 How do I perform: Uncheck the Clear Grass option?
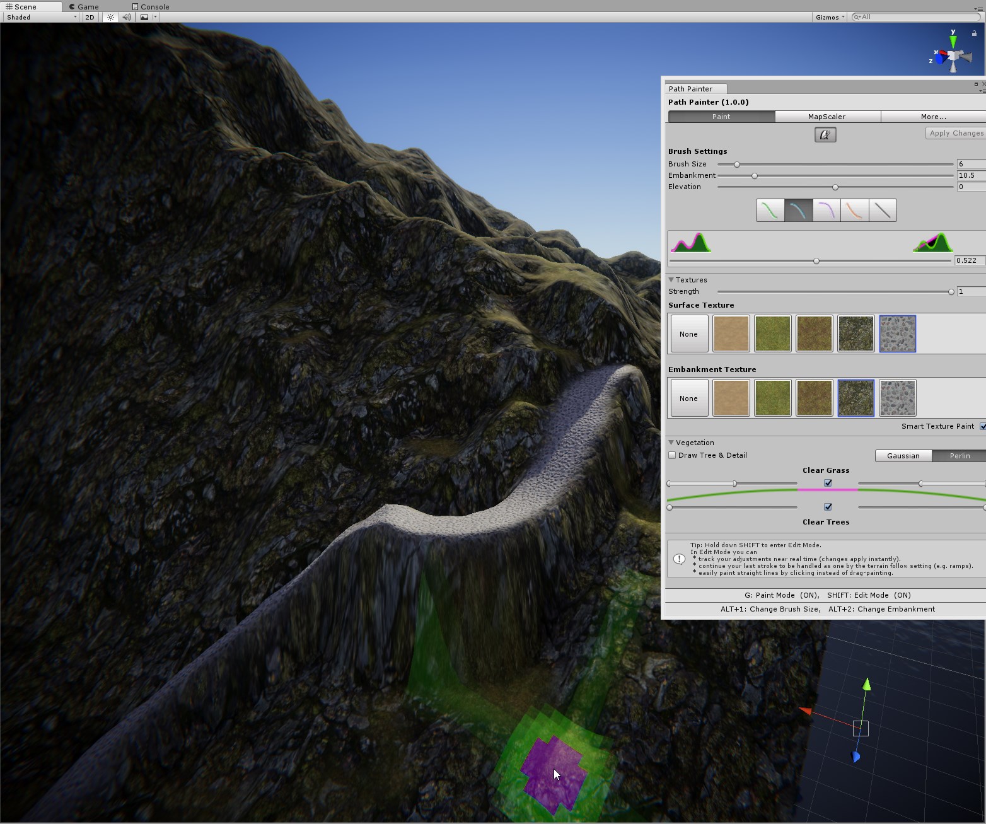(x=826, y=483)
